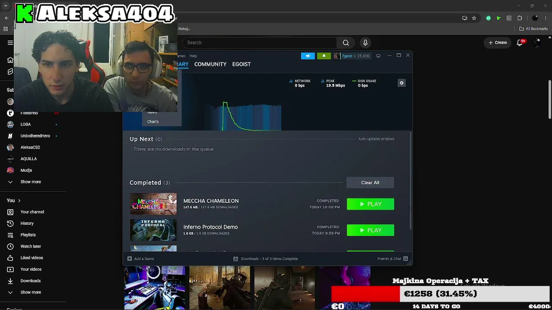Image resolution: width=552 pixels, height=310 pixels.
Task: Click Steam announcements megaphone icon
Action: [x=308, y=56]
